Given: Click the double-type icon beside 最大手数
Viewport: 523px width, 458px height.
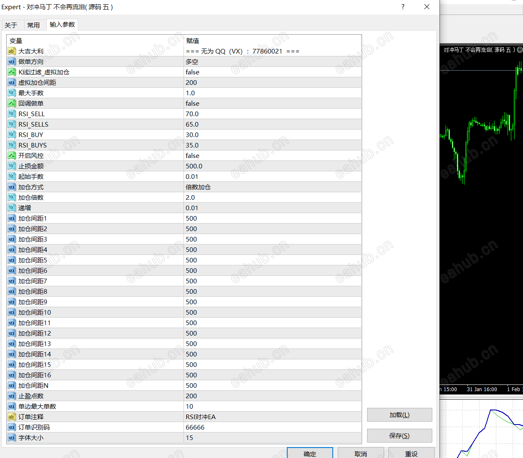Looking at the screenshot, I should click(x=12, y=93).
